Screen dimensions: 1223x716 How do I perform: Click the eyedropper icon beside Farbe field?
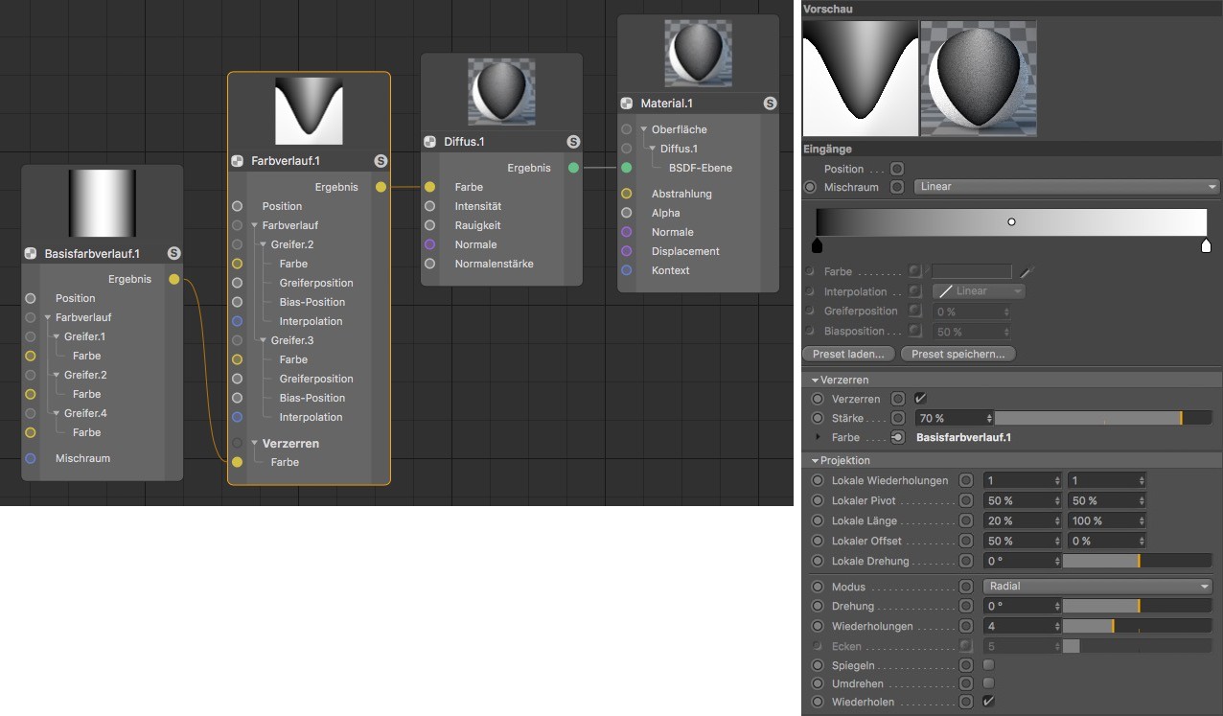pyautogui.click(x=1027, y=272)
